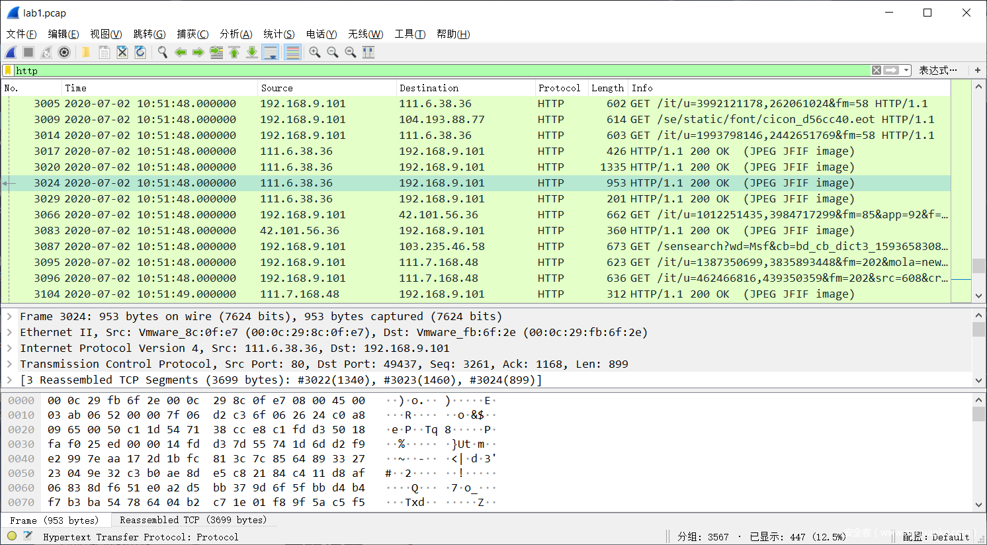Click the start capture shark fin icon

click(11, 52)
